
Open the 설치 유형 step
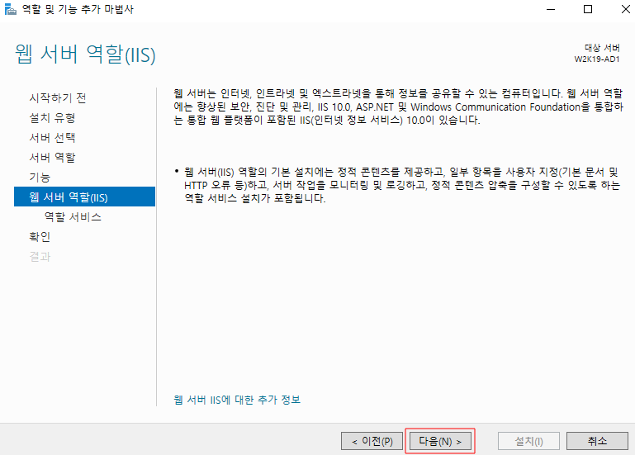click(x=52, y=117)
